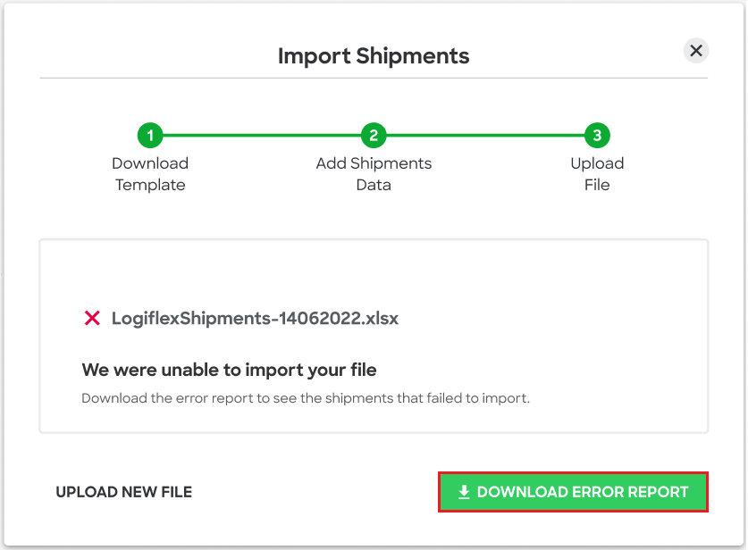This screenshot has height=550, width=748.
Task: Click the word 'Data' under step 2
Action: (374, 185)
